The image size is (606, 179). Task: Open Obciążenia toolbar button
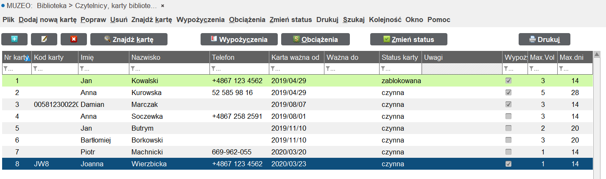[x=316, y=39]
